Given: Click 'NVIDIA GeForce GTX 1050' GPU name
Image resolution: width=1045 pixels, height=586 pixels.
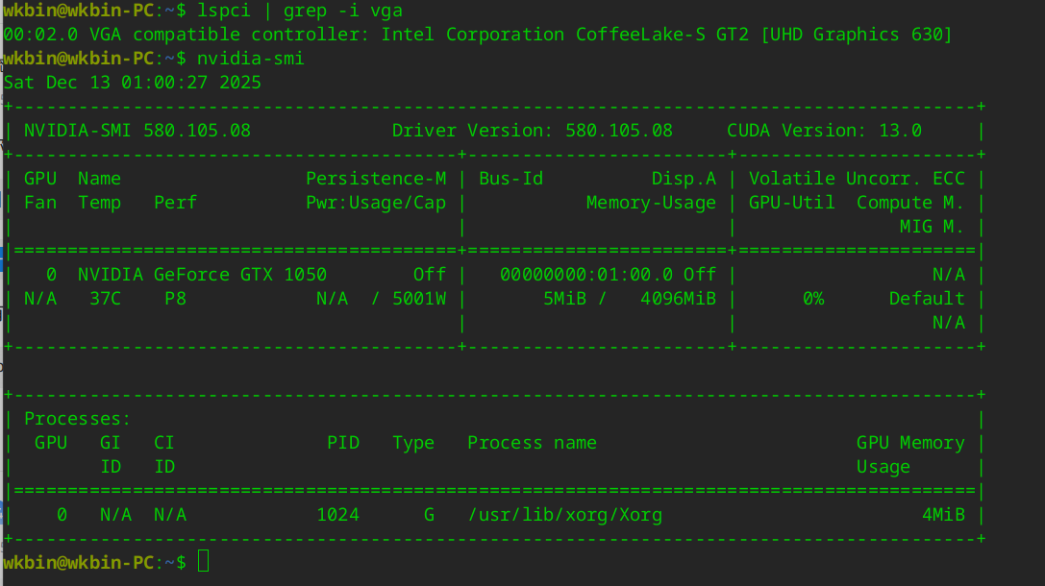Looking at the screenshot, I should 202,275.
